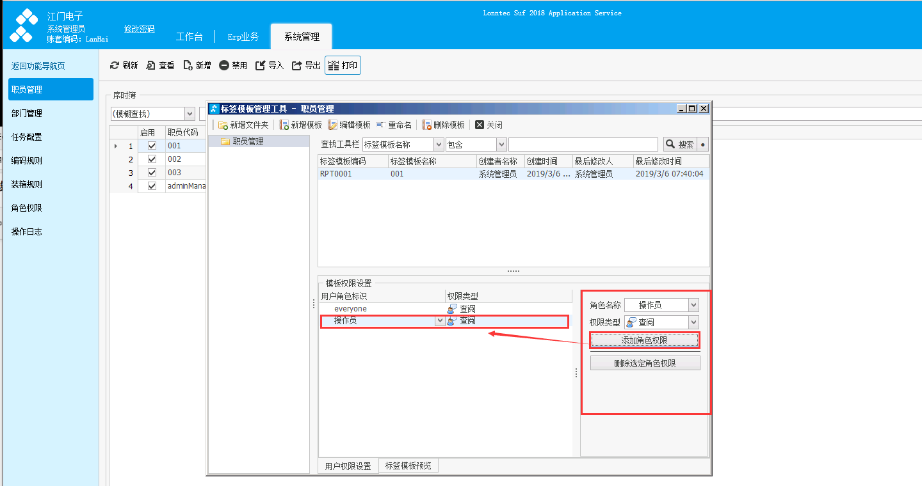Toggle 启用 checkbox for employee 001
The height and width of the screenshot is (486, 922).
[x=152, y=146]
